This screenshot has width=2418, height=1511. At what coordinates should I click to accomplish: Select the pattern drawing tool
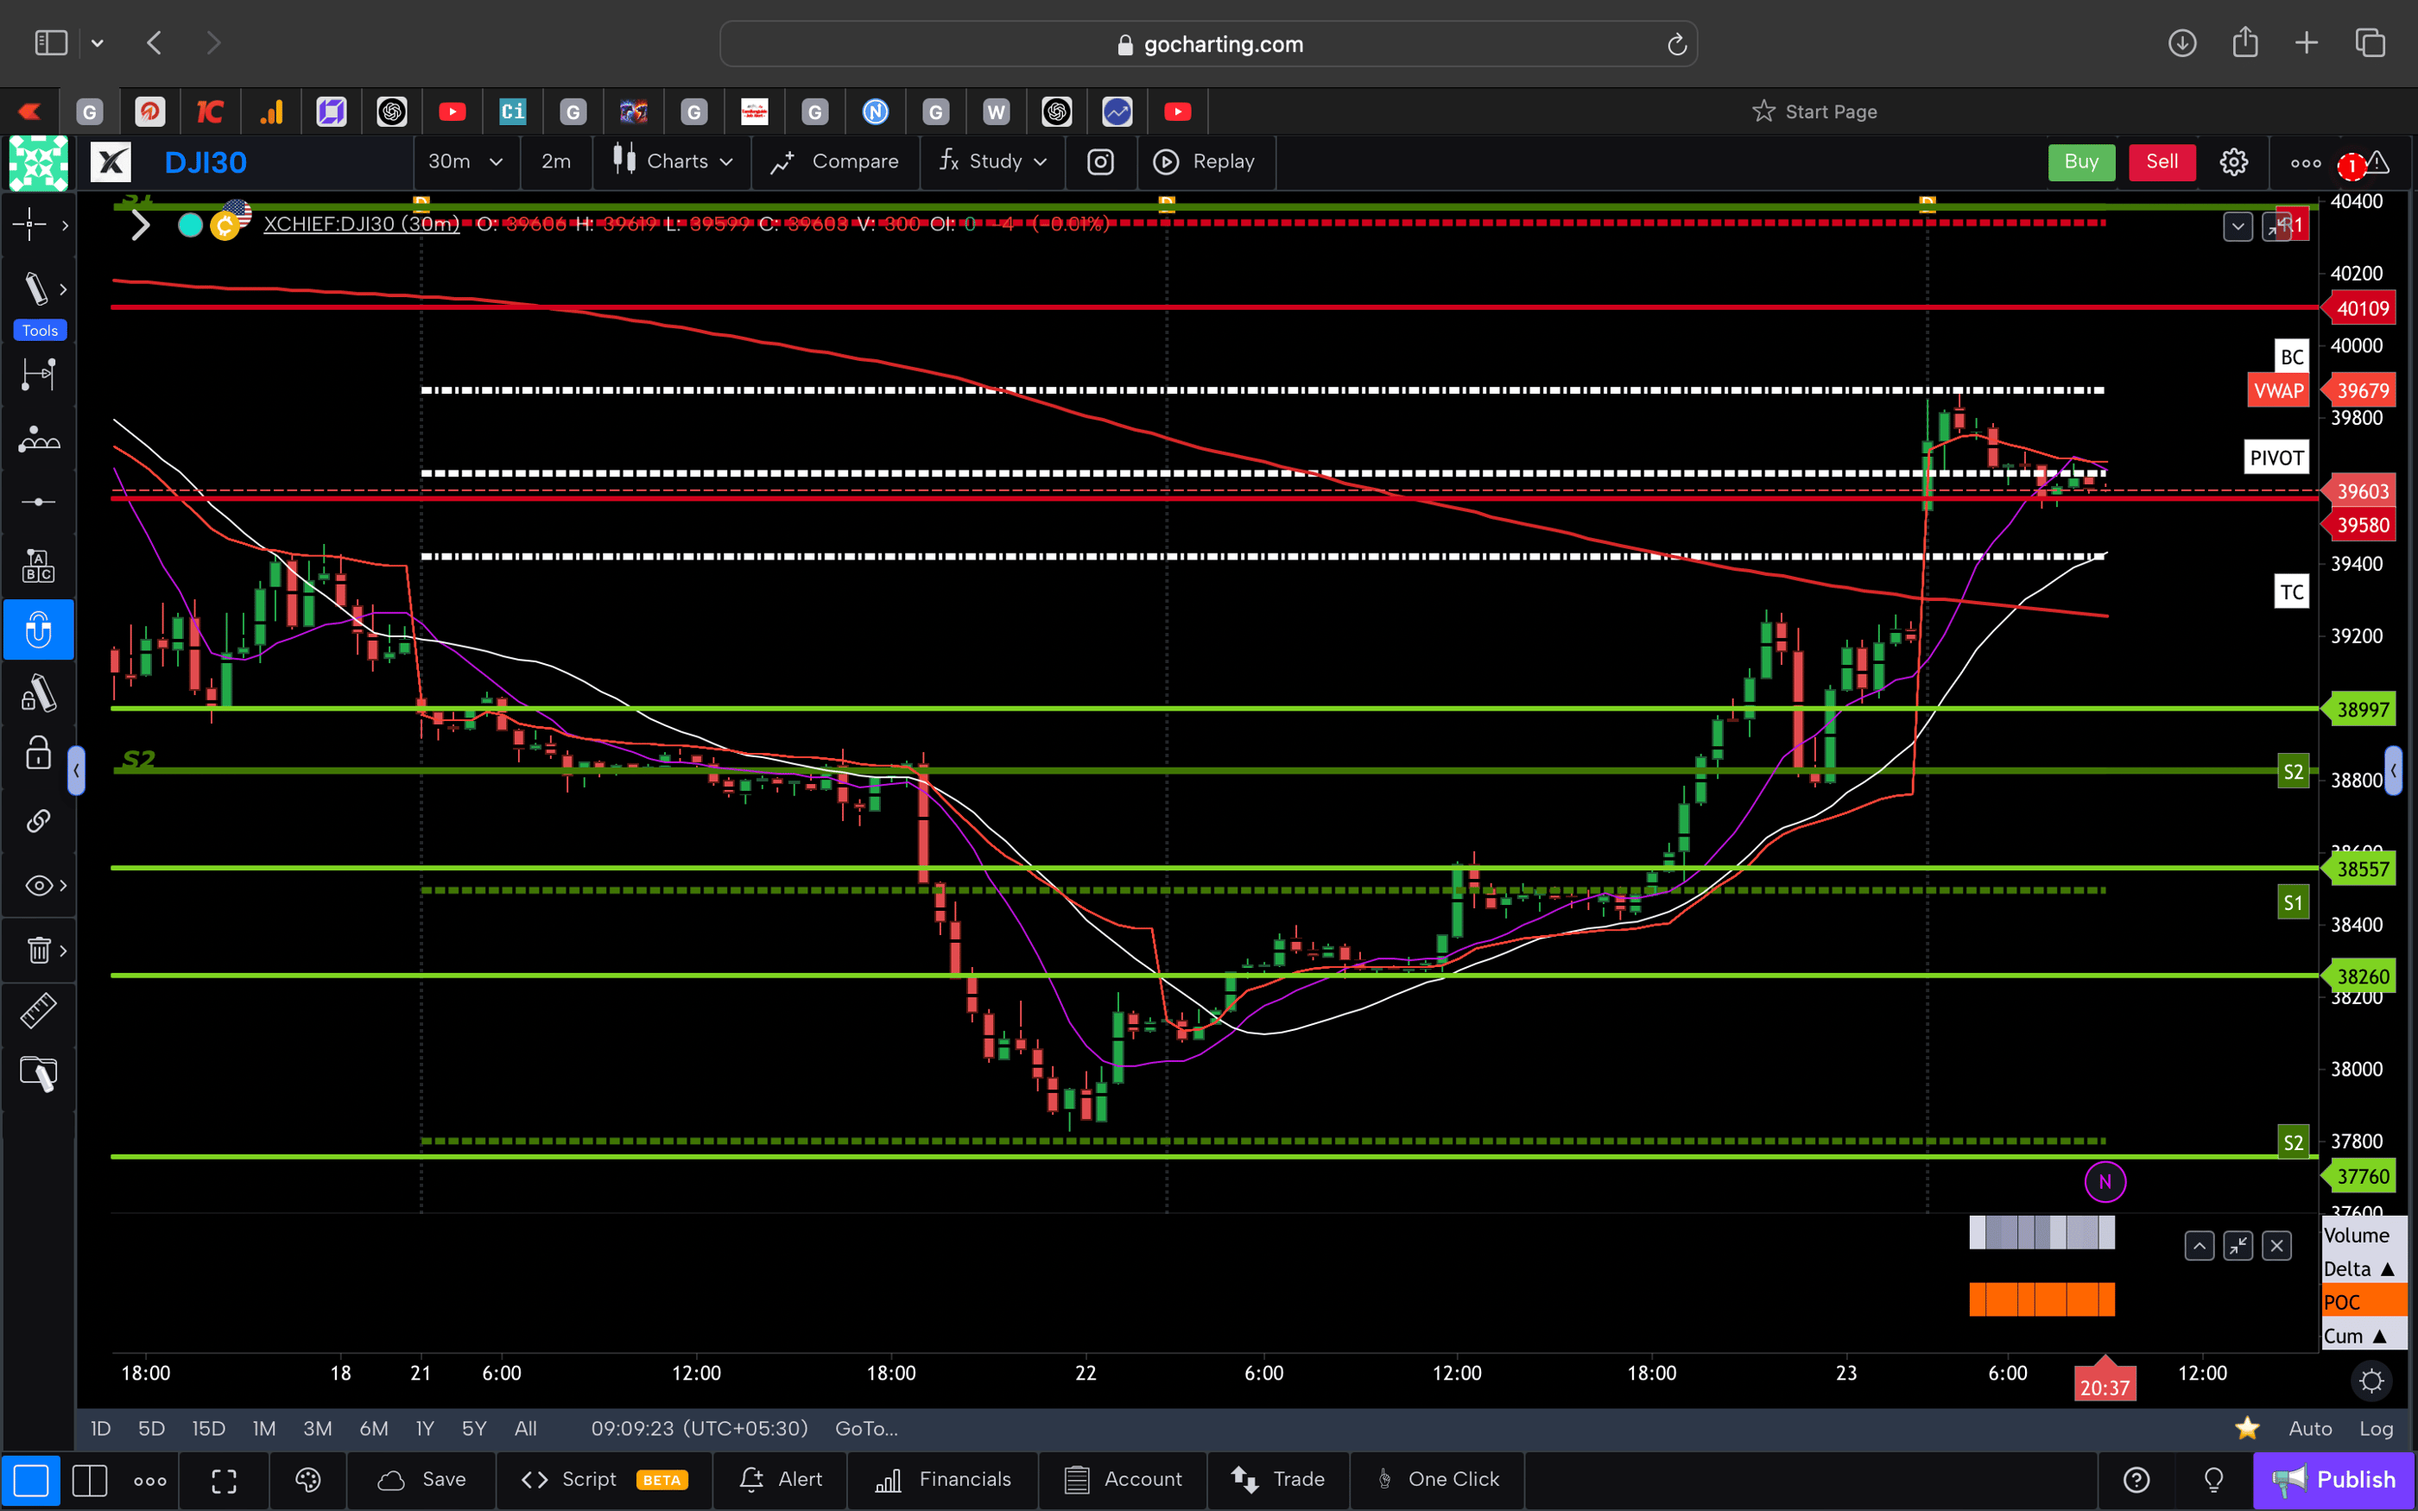tap(38, 439)
